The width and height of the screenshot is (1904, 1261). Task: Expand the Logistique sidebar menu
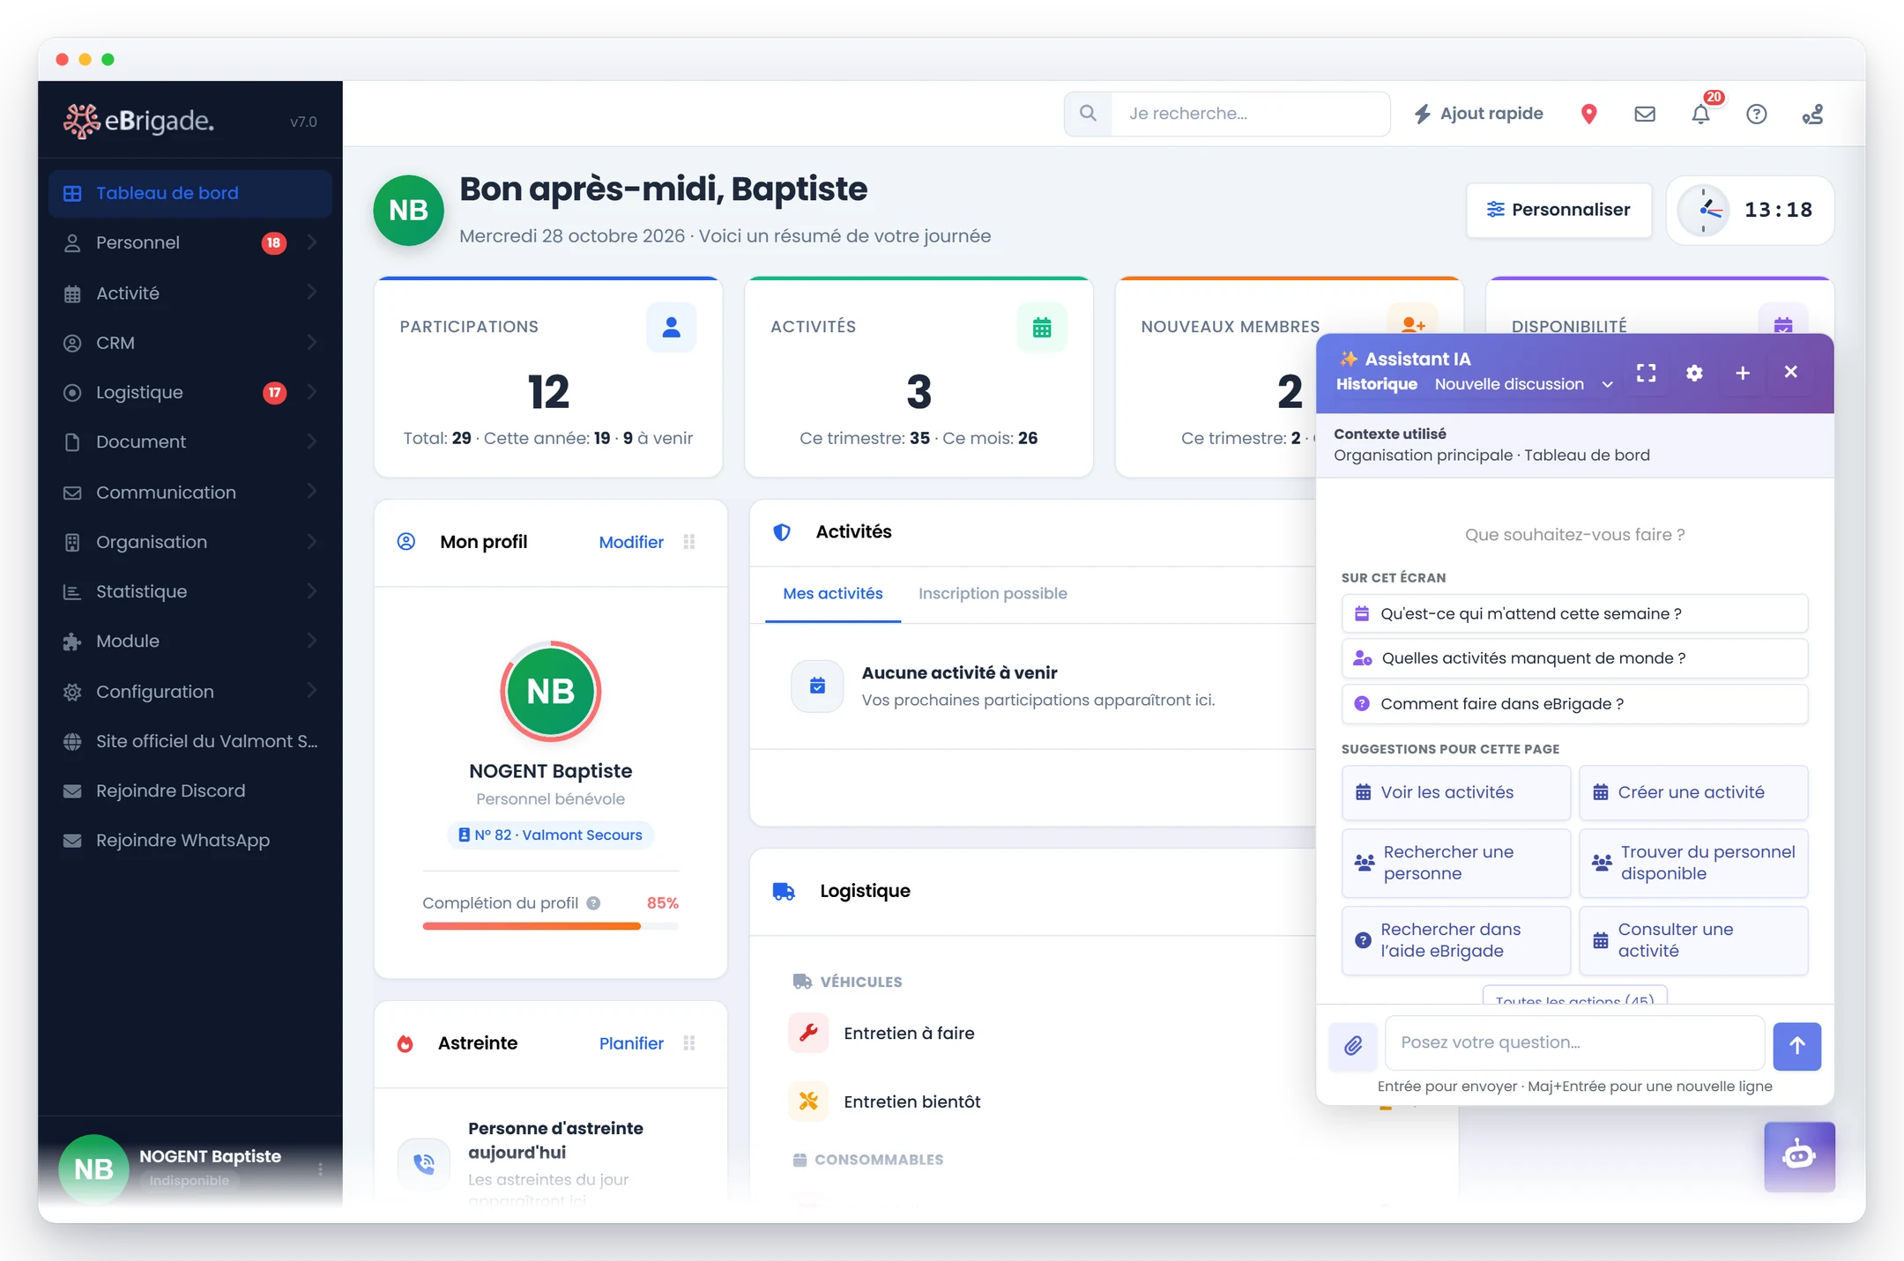190,392
